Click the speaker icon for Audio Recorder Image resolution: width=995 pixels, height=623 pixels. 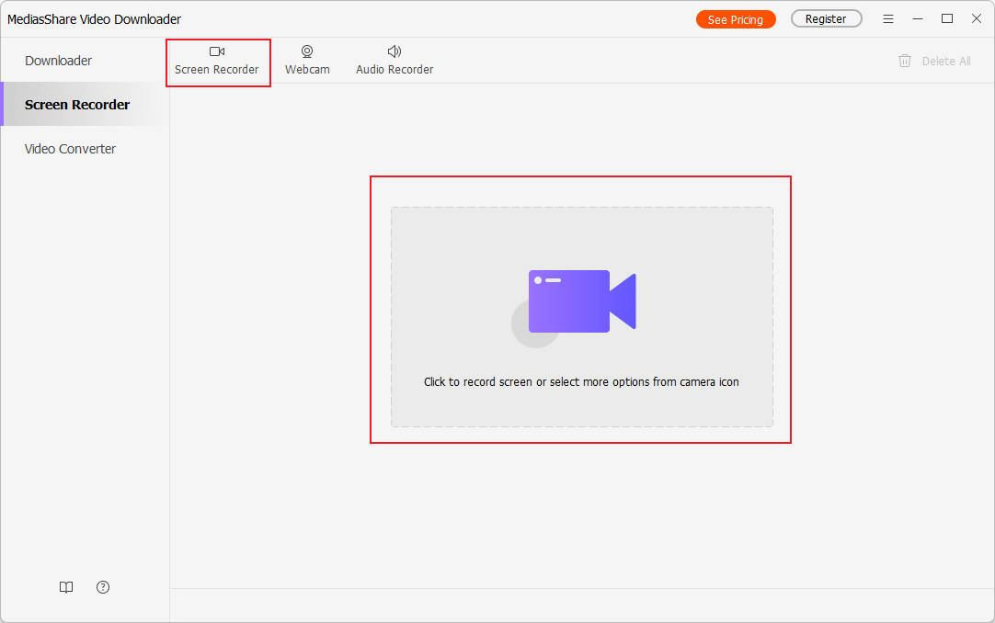tap(395, 51)
